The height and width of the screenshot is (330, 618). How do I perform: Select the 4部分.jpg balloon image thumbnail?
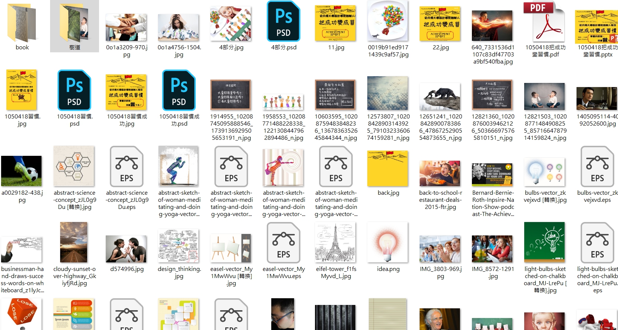[231, 23]
